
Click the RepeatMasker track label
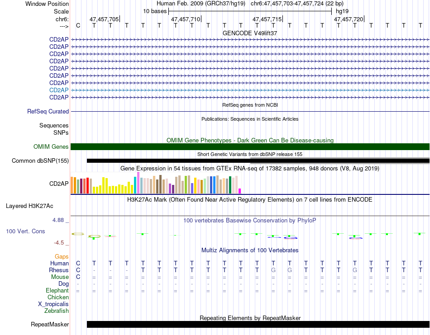(50, 324)
